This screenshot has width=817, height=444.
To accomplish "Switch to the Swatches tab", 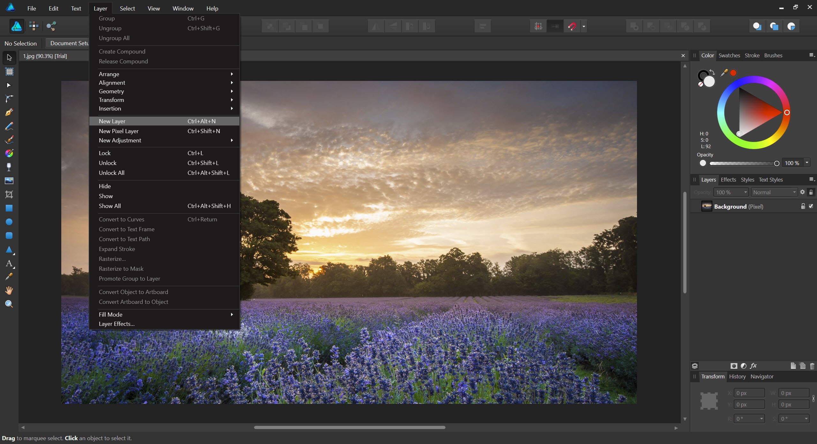I will [x=729, y=55].
